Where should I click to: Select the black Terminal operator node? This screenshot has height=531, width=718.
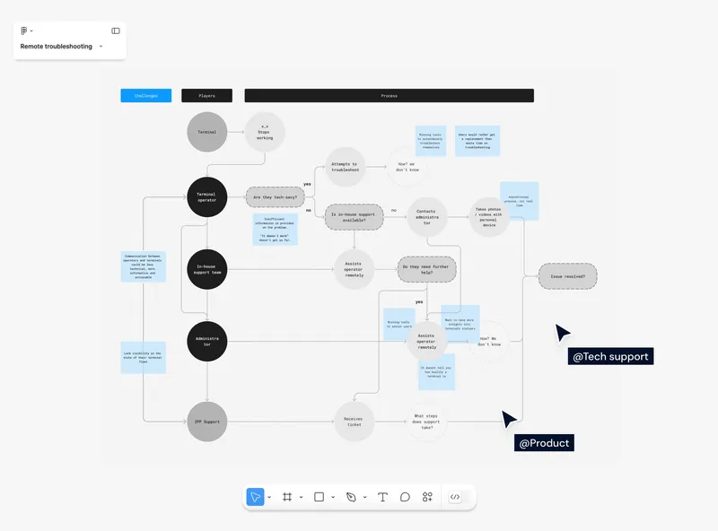[207, 196]
